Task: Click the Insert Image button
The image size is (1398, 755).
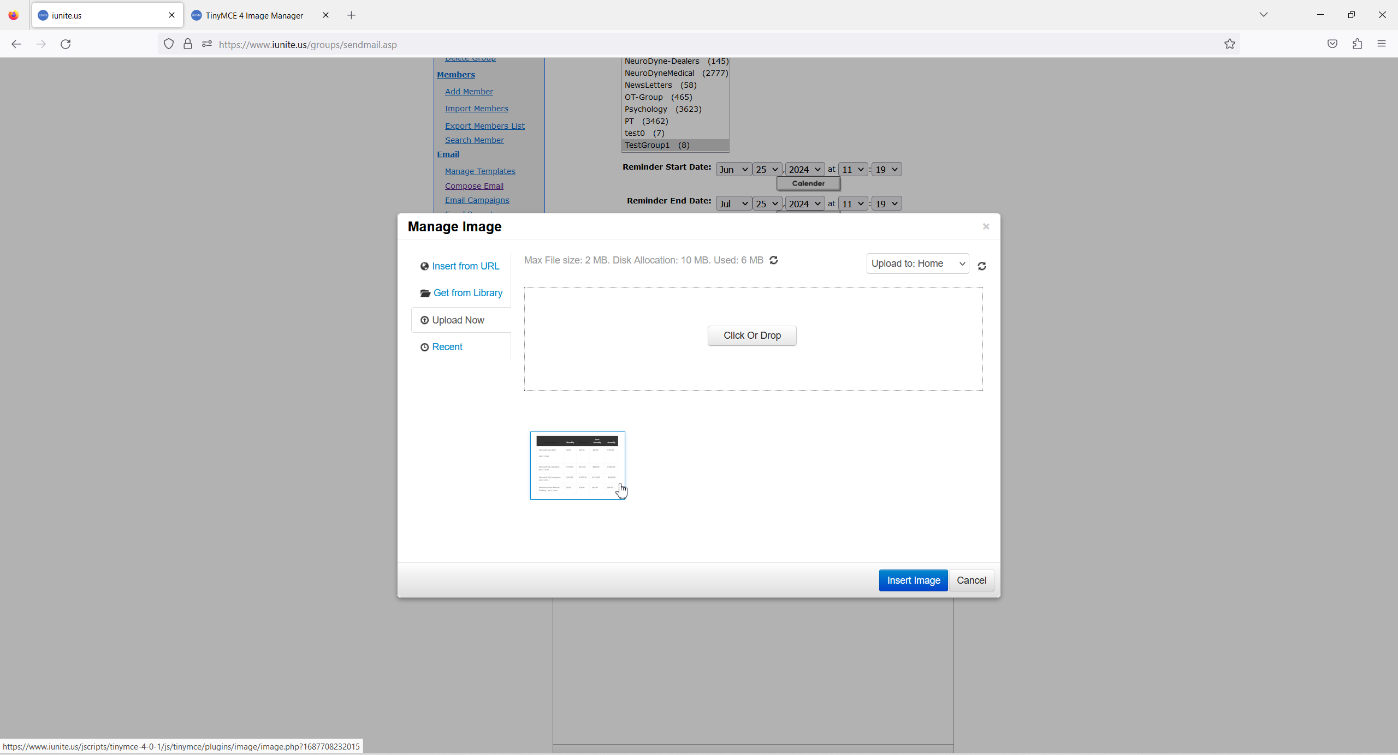Action: point(913,580)
